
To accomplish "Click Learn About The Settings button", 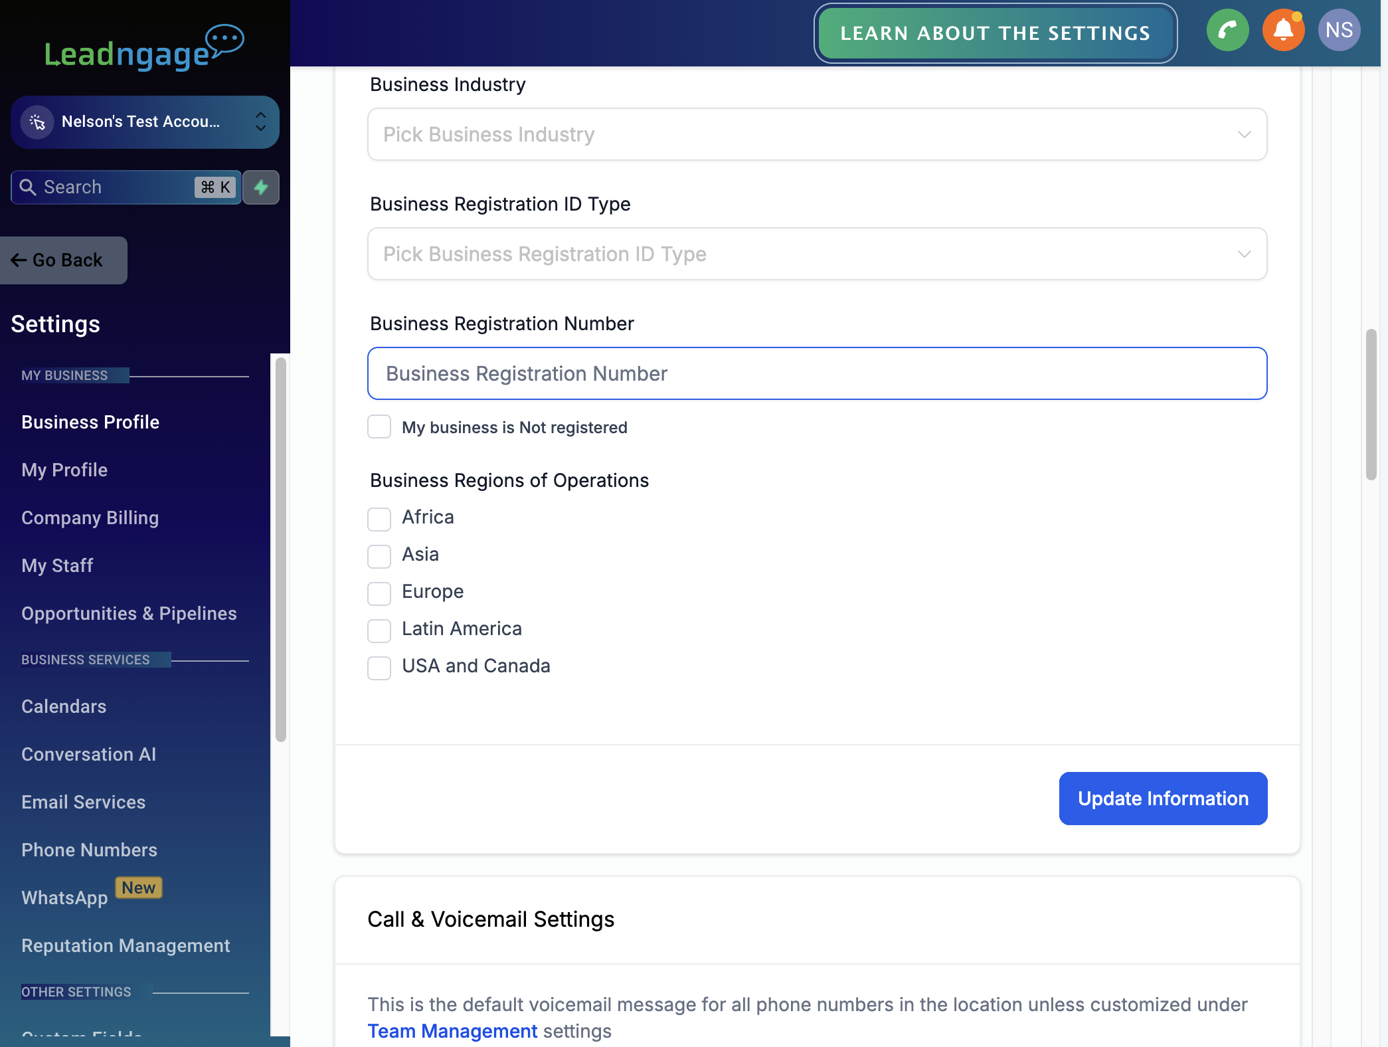I will point(996,33).
